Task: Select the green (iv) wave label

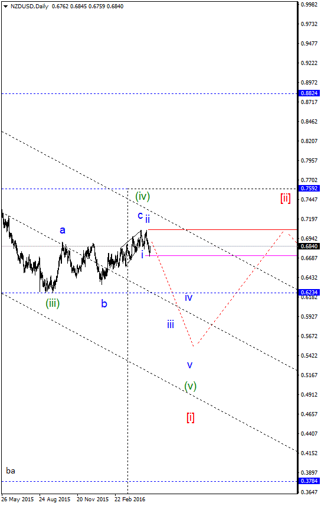Action: click(142, 196)
